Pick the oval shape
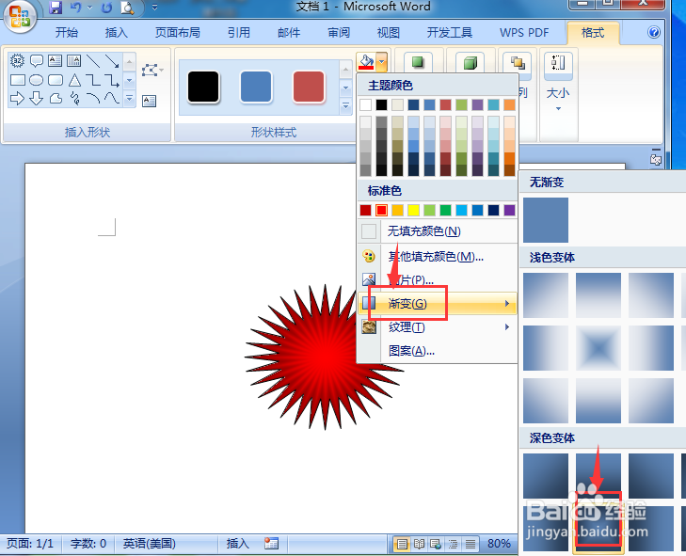 (37, 80)
